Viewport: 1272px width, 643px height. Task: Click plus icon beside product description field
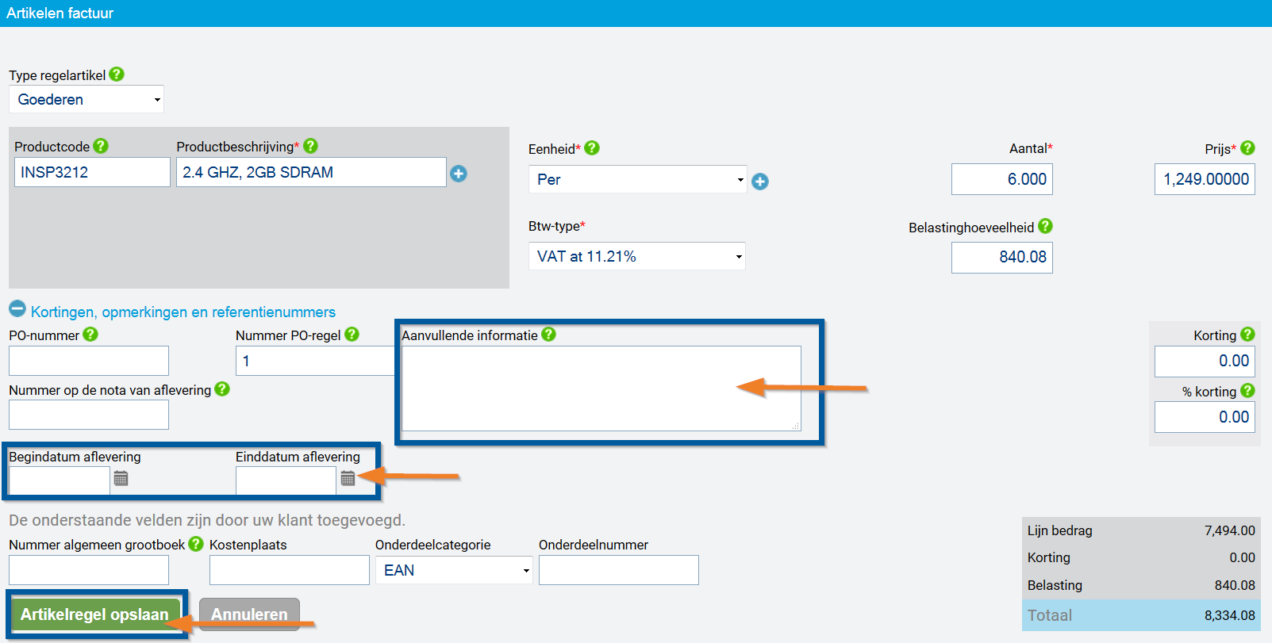[459, 174]
